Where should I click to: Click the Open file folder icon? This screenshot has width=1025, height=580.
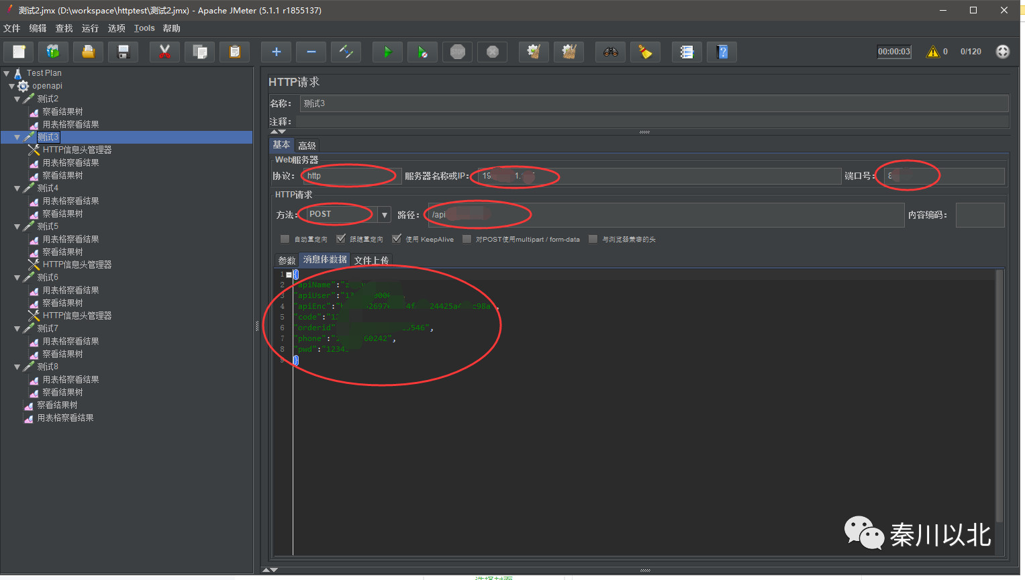88,52
